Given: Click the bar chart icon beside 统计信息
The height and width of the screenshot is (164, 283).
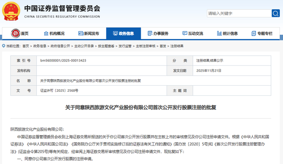Looking at the screenshot, I should point(219,34).
